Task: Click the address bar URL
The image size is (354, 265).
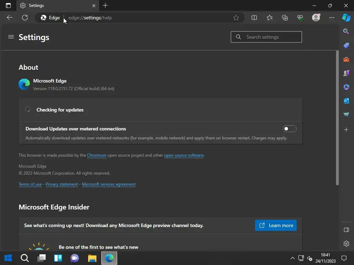Action: pyautogui.click(x=90, y=18)
